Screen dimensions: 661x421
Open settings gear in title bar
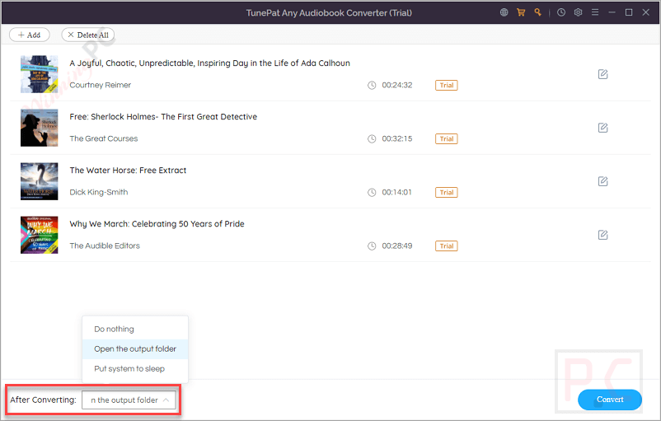pos(578,12)
